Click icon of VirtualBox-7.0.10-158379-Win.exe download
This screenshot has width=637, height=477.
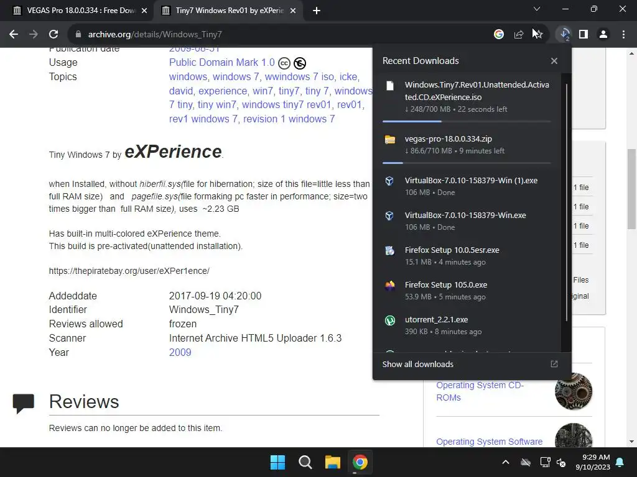389,216
